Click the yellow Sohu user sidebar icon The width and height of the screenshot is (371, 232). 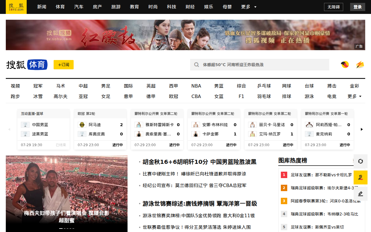click(361, 177)
